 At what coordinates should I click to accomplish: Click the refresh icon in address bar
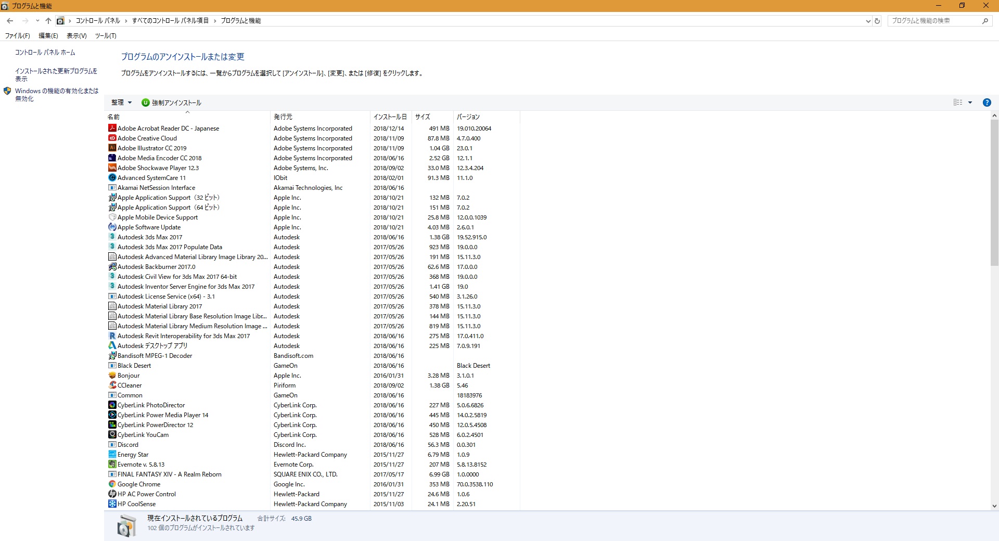click(x=877, y=21)
